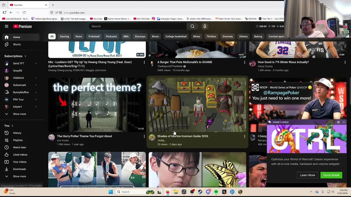Click the YouTube Premium logo

coord(22,26)
